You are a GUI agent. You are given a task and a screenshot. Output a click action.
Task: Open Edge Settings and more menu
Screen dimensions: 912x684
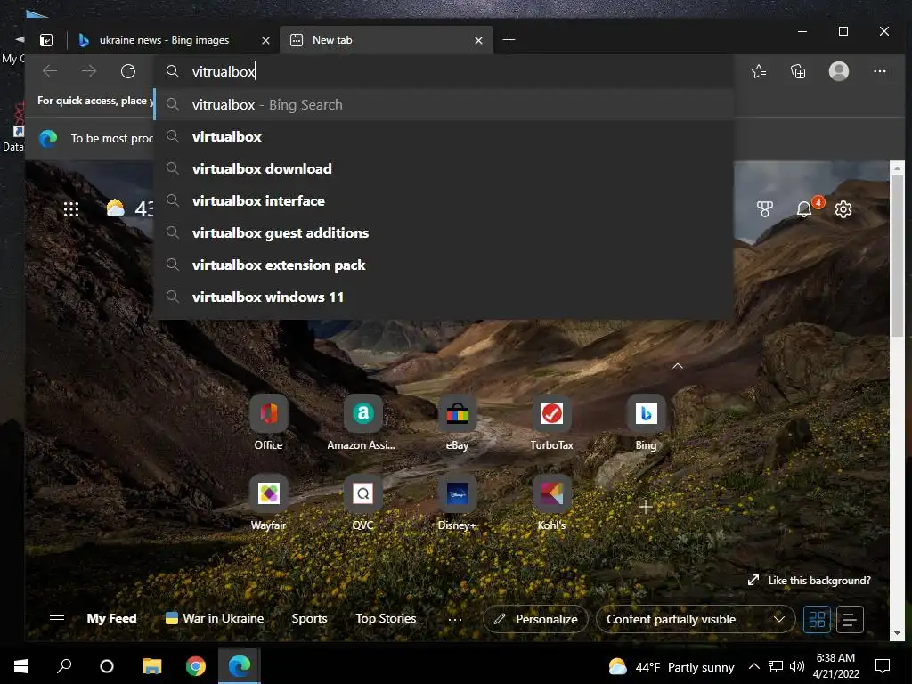pos(879,71)
